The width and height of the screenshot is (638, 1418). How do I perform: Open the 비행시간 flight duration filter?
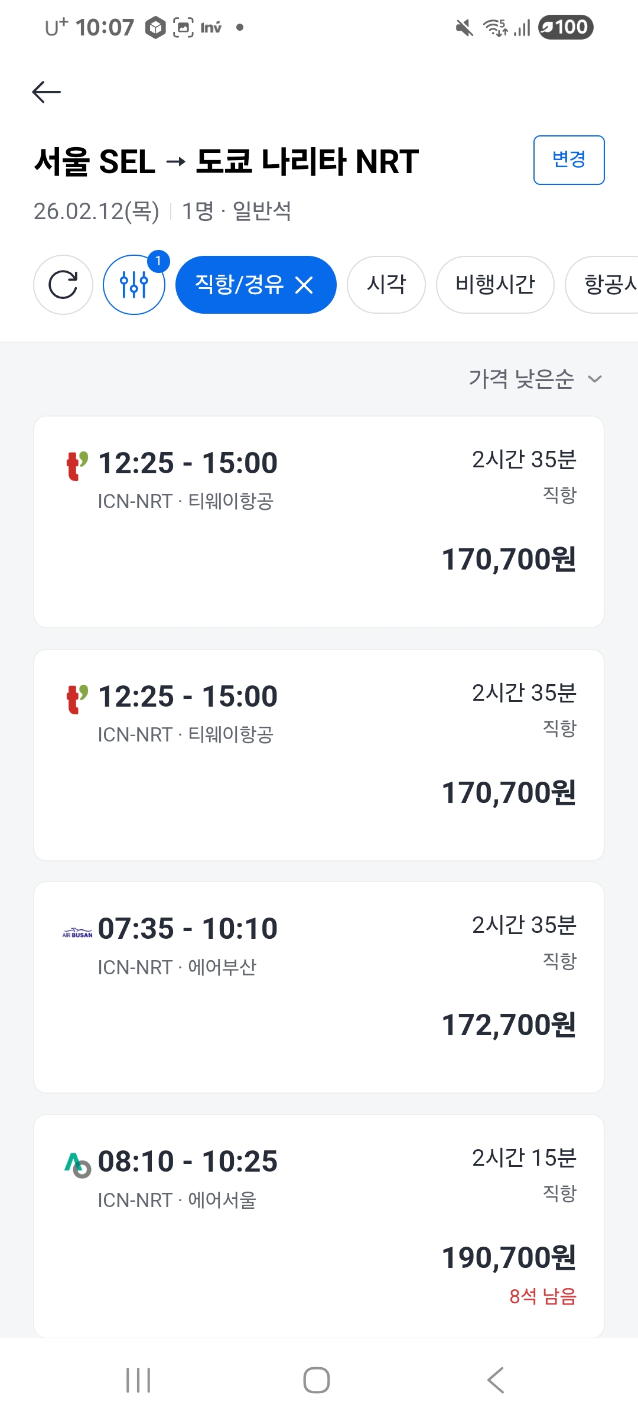pyautogui.click(x=495, y=285)
